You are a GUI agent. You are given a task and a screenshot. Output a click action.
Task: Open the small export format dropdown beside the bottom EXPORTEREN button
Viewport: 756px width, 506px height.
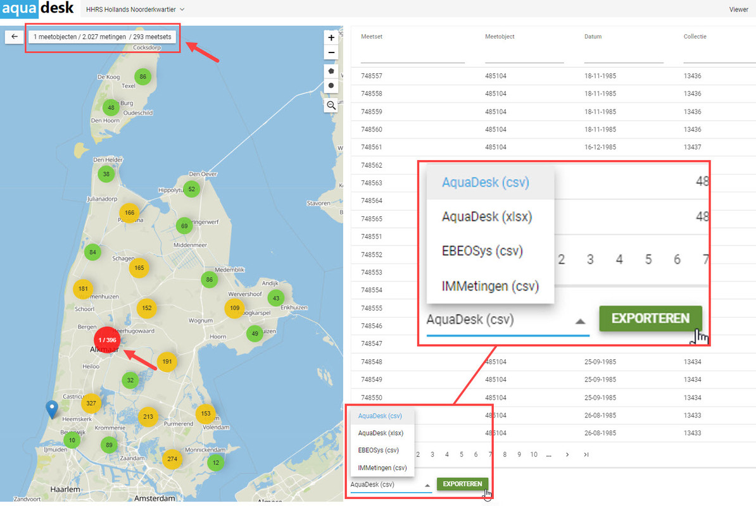pos(391,485)
